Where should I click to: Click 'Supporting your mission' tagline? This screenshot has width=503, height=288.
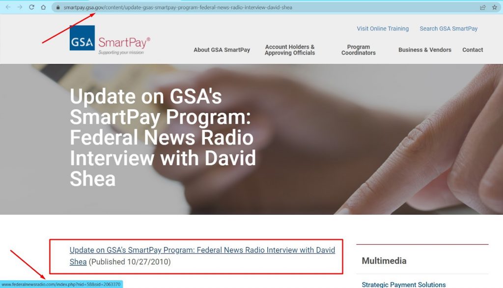pos(121,52)
